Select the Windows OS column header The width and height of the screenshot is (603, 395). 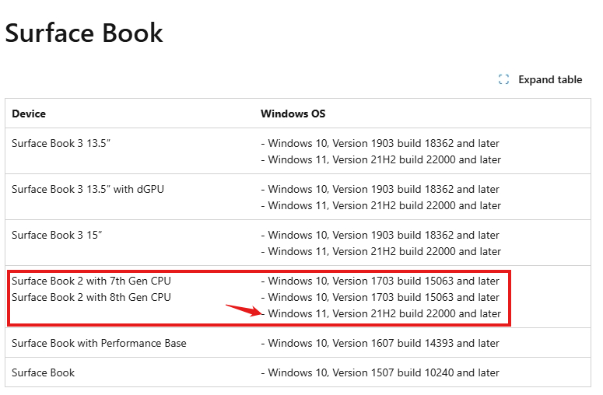[x=293, y=114]
